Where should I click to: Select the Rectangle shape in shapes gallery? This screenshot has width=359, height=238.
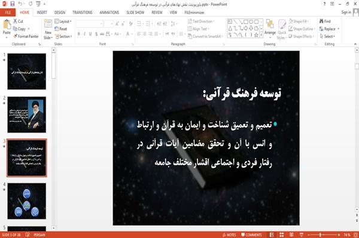coord(246,21)
